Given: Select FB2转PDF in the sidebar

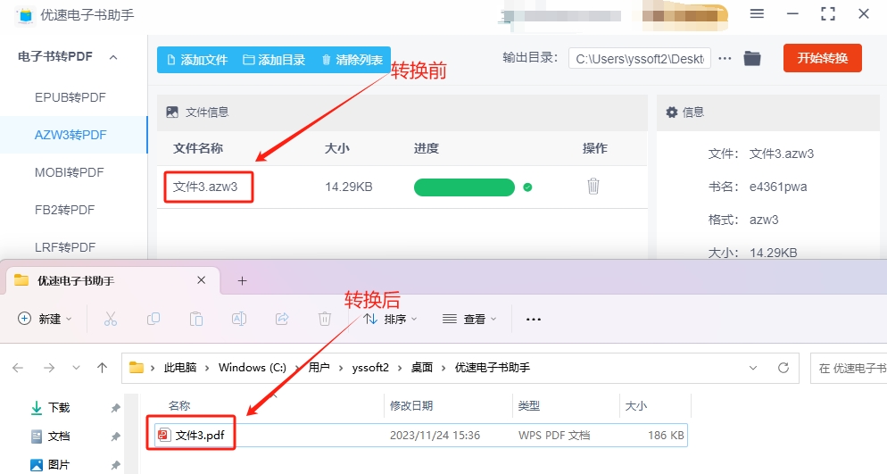Looking at the screenshot, I should [x=64, y=210].
